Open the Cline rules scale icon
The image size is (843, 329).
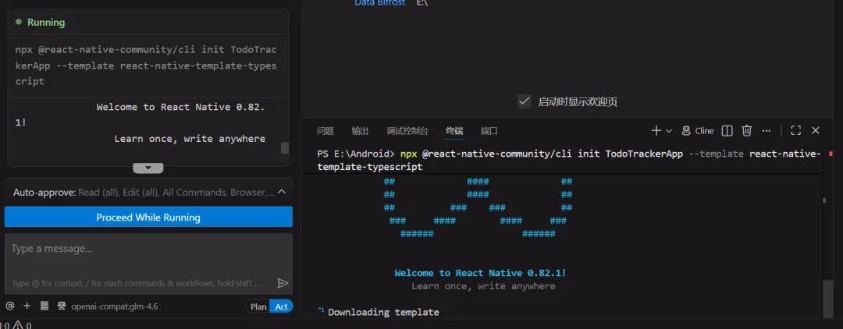click(x=62, y=306)
